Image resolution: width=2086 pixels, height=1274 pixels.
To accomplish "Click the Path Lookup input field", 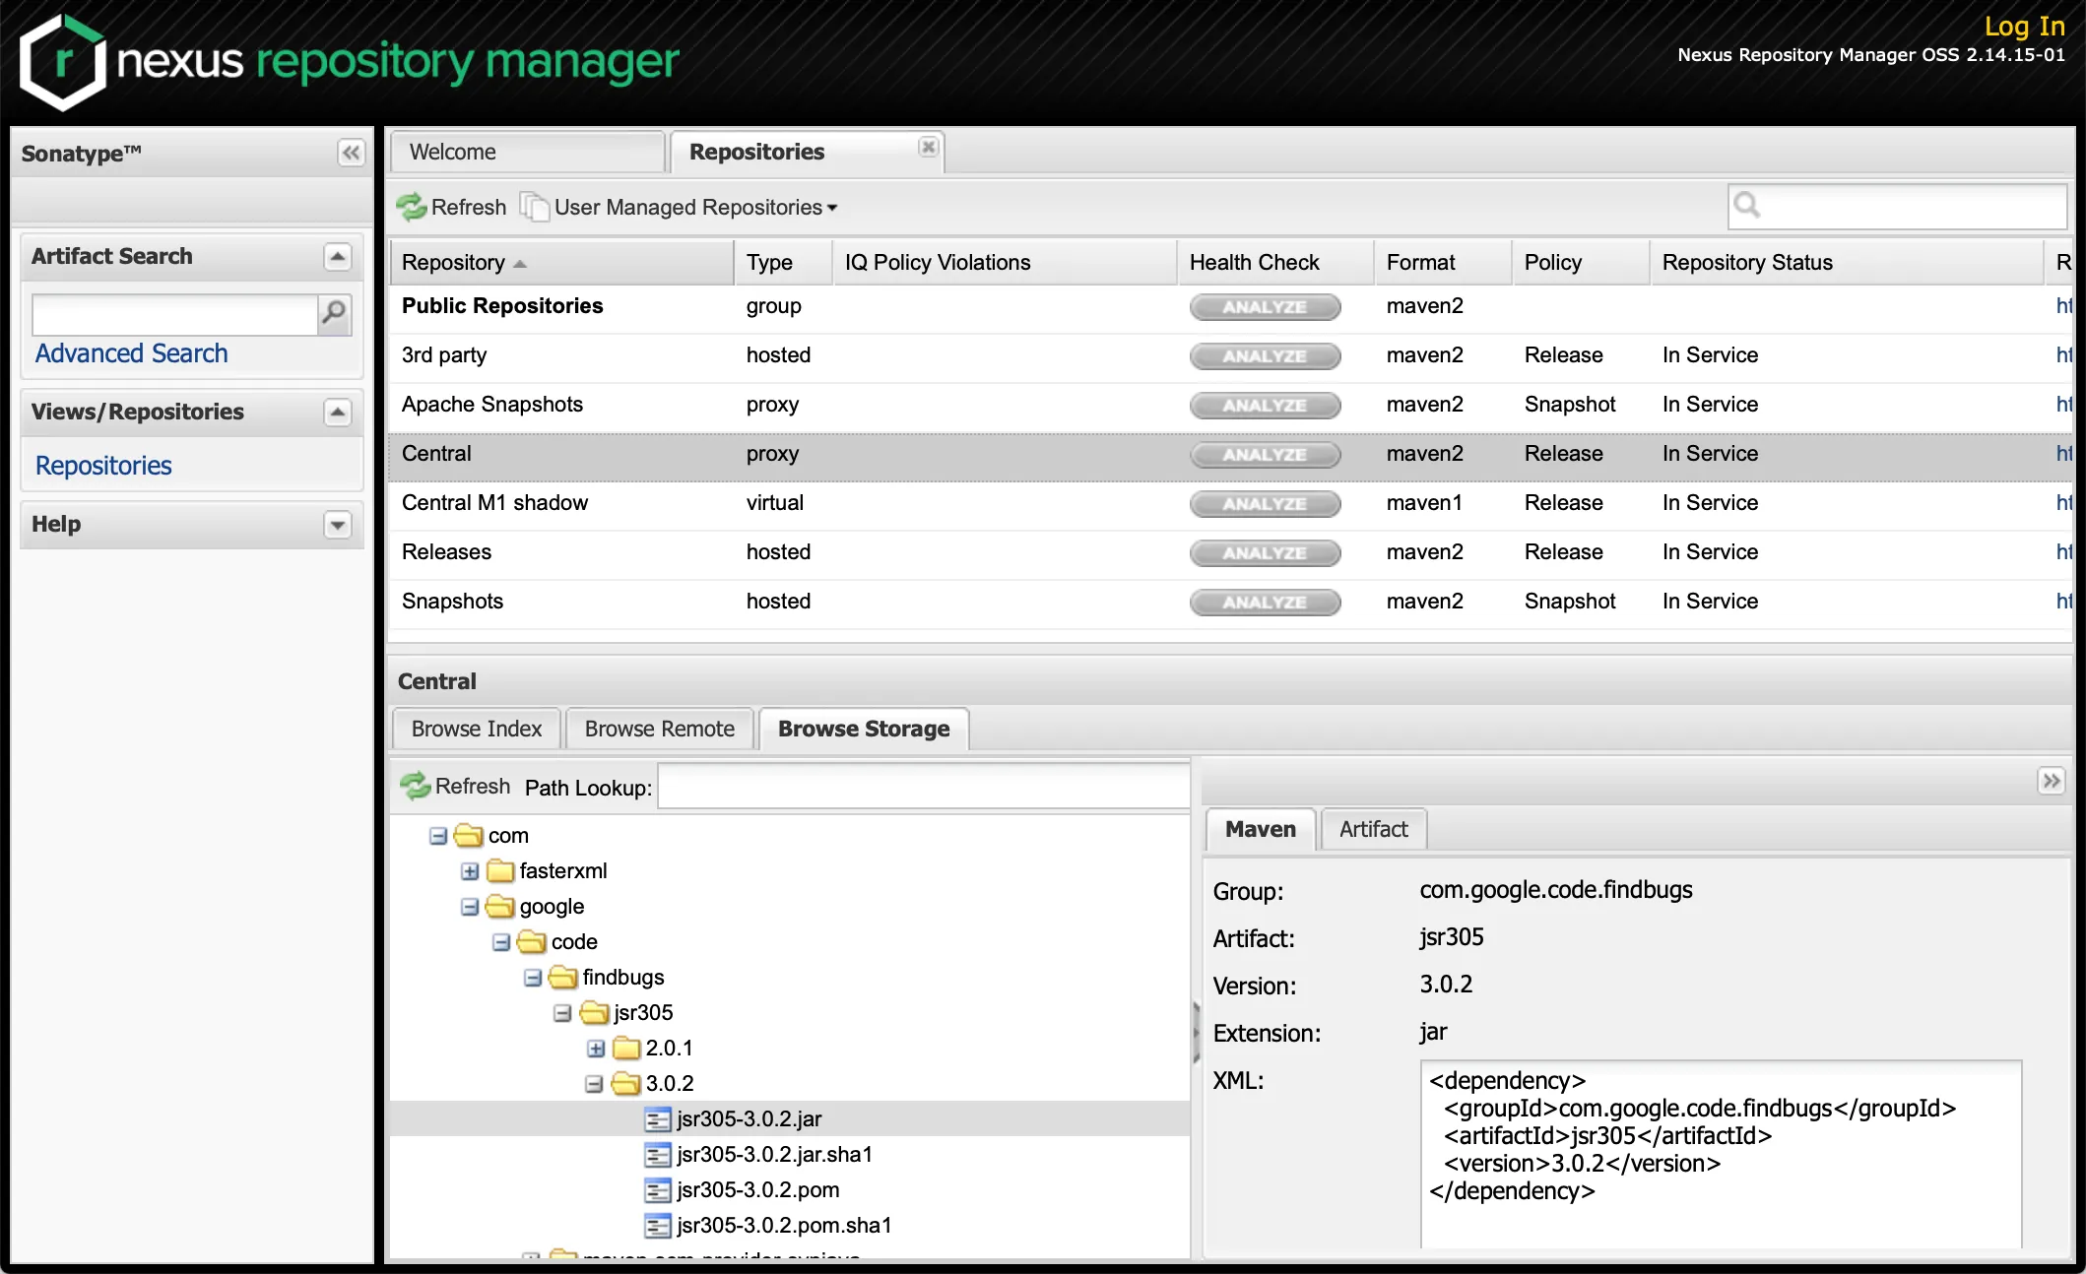I will click(x=924, y=787).
